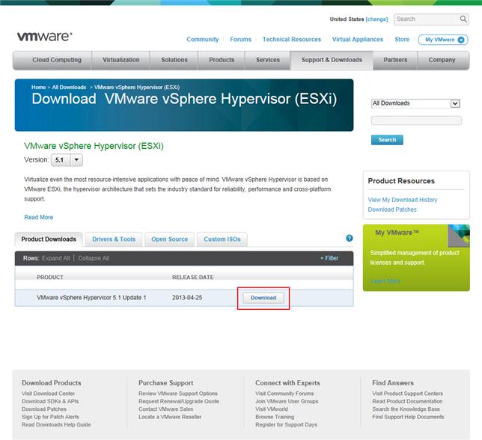Screen dimensions: 482x440
Task: Select the Product Downloads tab
Action: (x=49, y=239)
